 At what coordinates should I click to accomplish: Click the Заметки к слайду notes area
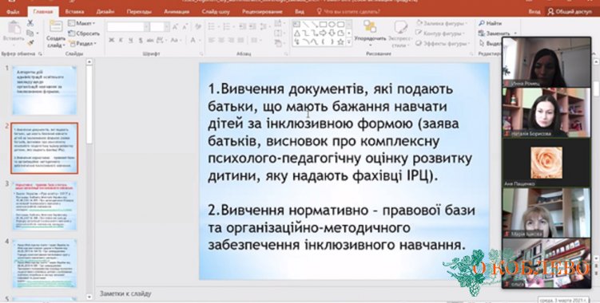point(125,293)
